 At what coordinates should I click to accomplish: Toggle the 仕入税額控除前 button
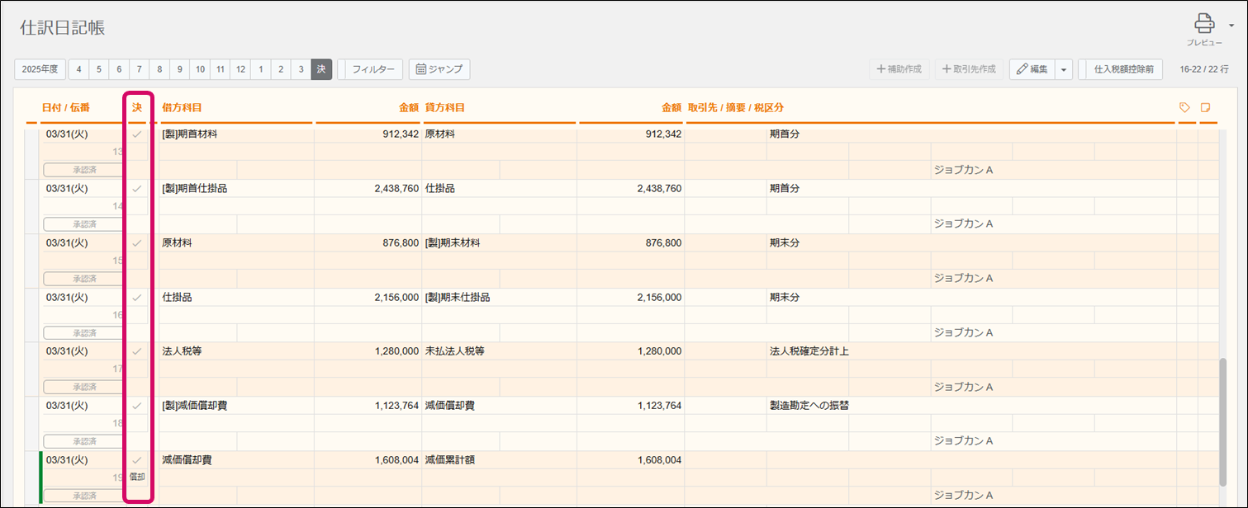[x=1122, y=70]
